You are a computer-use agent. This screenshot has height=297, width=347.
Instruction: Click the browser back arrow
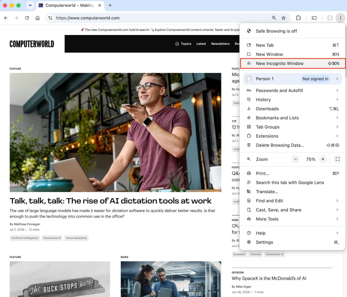pyautogui.click(x=6, y=18)
